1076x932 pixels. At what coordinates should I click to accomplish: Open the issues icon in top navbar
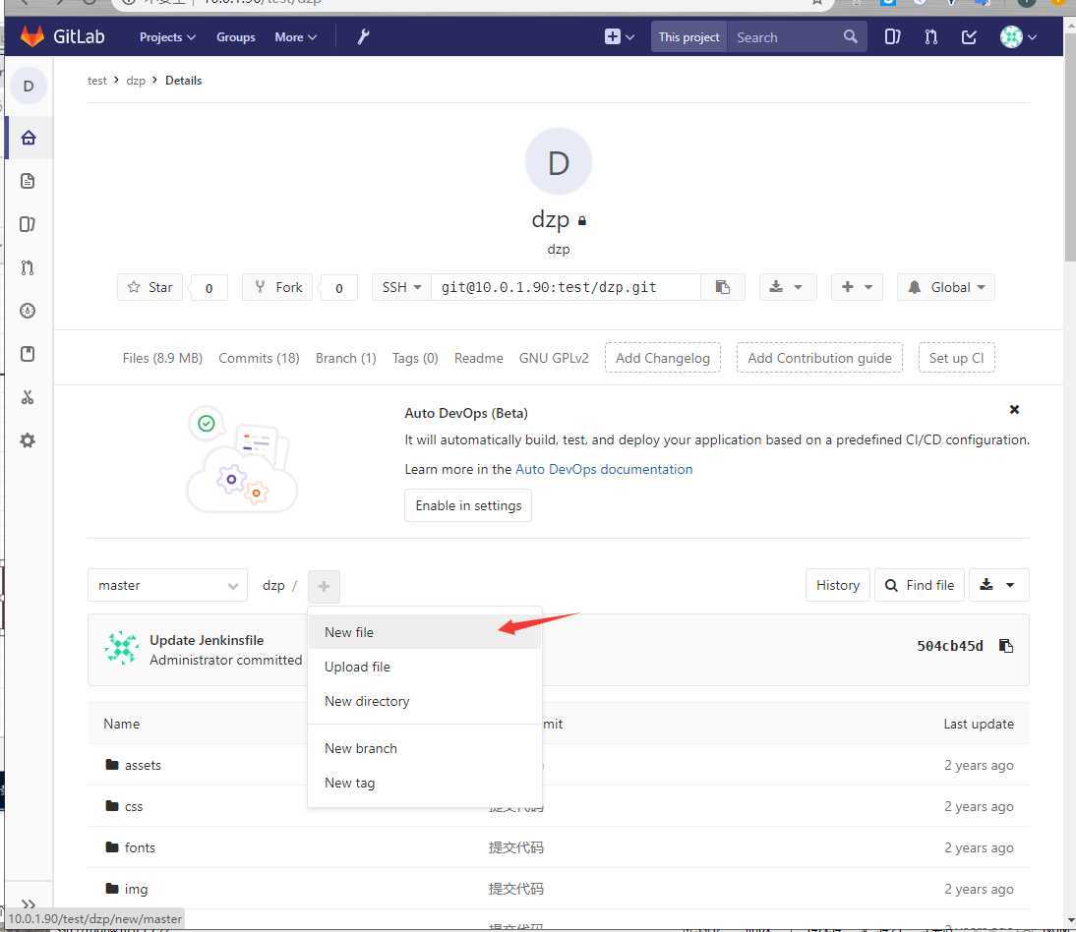(x=892, y=37)
